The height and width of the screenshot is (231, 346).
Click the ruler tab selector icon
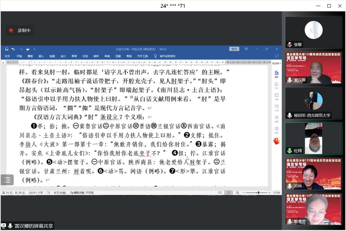(3, 63)
